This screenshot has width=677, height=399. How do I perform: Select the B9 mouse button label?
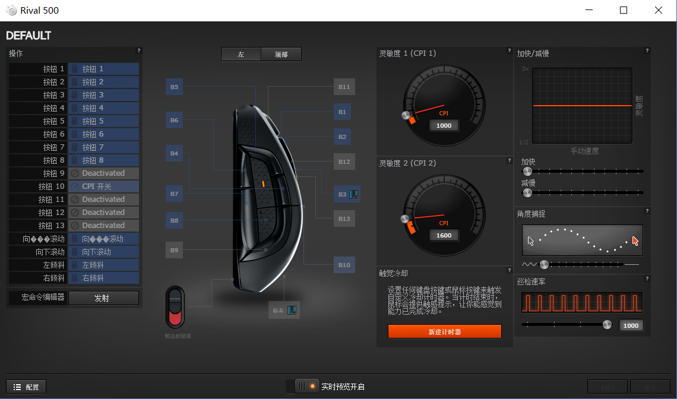click(x=174, y=250)
